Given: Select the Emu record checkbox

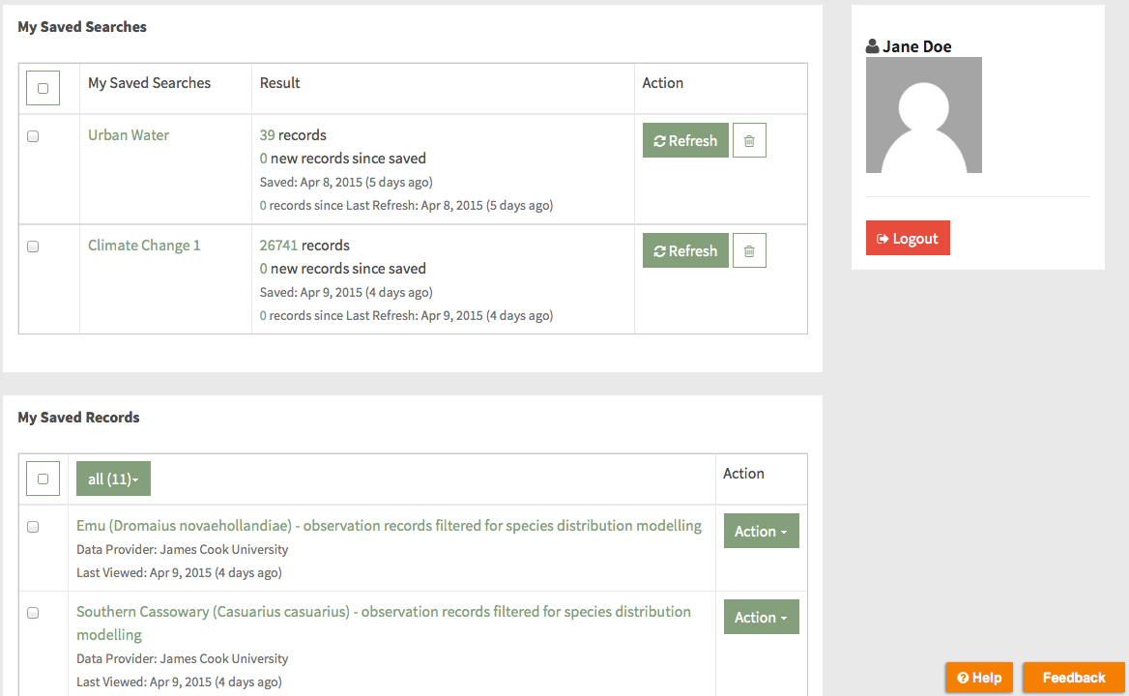Looking at the screenshot, I should tap(33, 527).
